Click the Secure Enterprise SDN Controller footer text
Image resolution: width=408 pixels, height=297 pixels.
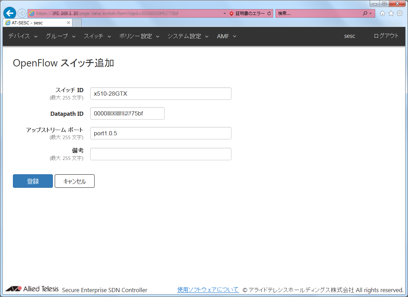tap(104, 290)
